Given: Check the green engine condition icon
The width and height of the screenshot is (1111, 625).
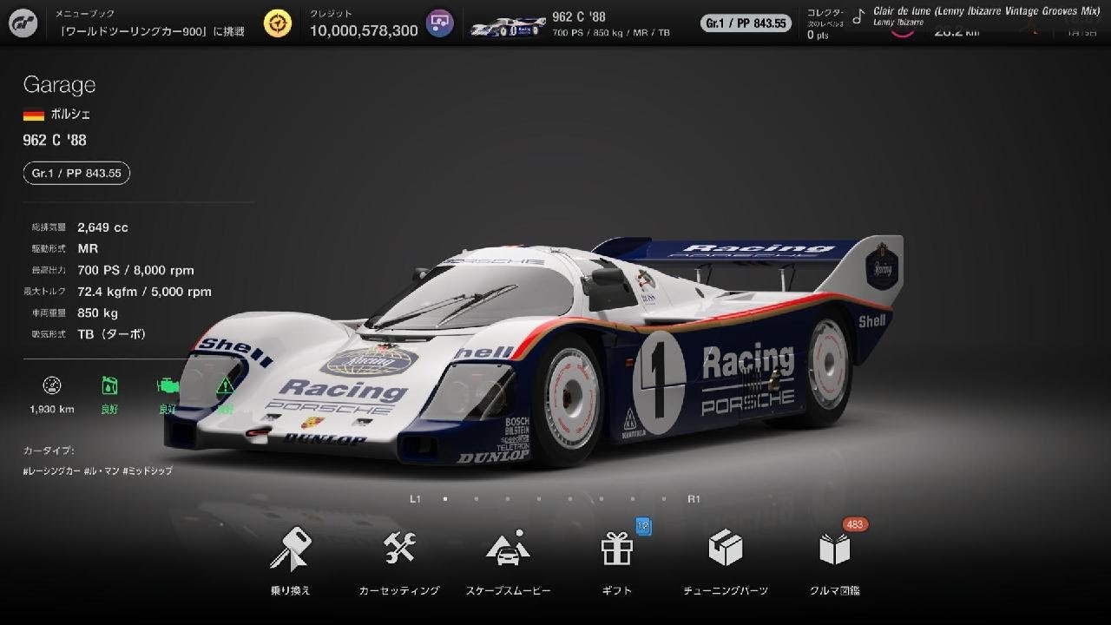Looking at the screenshot, I should tap(168, 385).
